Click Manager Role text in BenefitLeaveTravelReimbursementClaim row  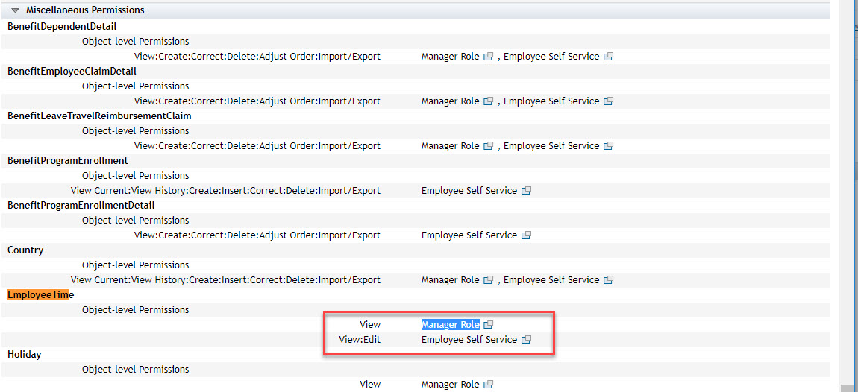tap(451, 146)
